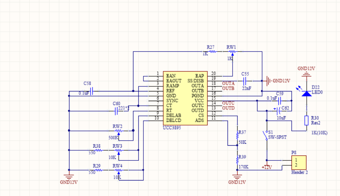This screenshot has width=340, height=196.
Task: Click the VCC pin name on the IC
Action: (x=199, y=101)
